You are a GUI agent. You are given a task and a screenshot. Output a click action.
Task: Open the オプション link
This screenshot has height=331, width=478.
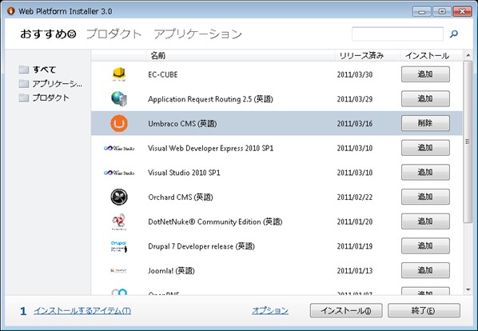click(x=270, y=310)
